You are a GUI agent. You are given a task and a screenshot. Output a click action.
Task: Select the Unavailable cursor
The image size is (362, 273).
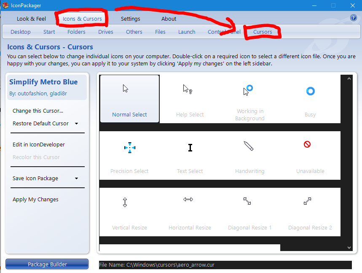coord(310,155)
